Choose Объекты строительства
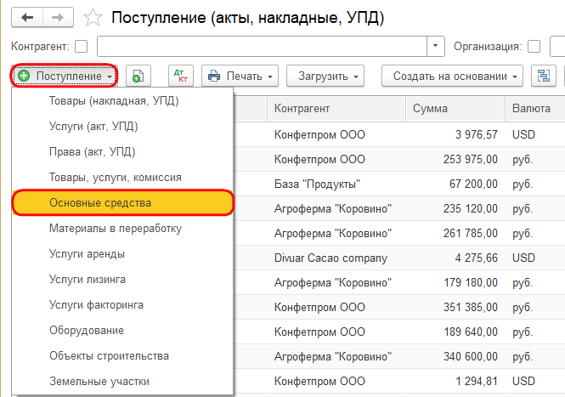The height and width of the screenshot is (397, 565). click(x=122, y=356)
